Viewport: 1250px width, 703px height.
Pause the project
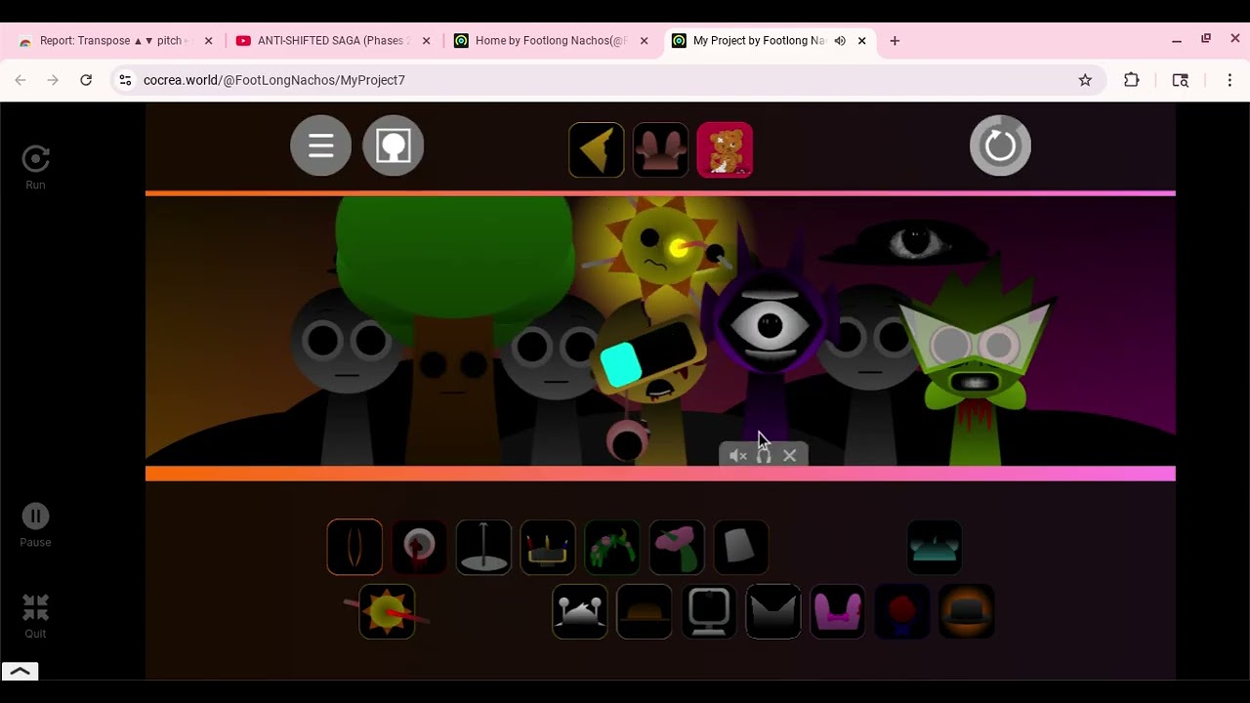click(x=35, y=525)
